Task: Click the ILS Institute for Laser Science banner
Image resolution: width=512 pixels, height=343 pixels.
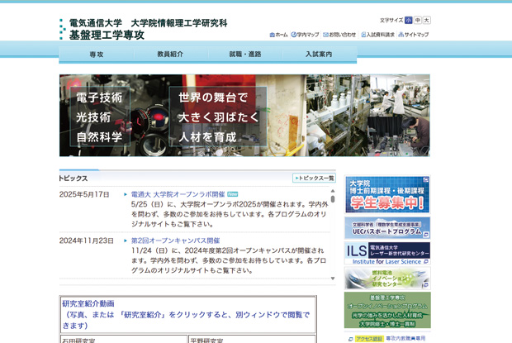Action: [x=386, y=253]
